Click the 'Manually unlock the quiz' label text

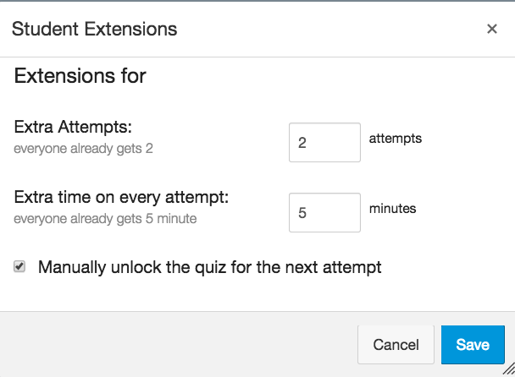pyautogui.click(x=209, y=268)
